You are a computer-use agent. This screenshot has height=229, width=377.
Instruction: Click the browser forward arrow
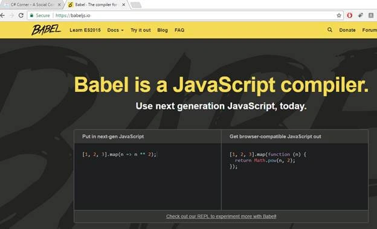tap(12, 15)
